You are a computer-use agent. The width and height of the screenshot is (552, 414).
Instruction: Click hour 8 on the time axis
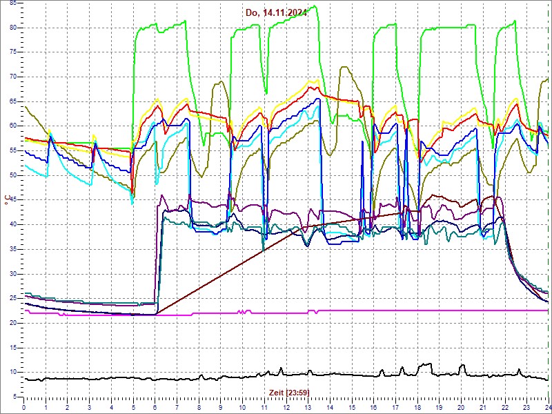pyautogui.click(x=199, y=407)
